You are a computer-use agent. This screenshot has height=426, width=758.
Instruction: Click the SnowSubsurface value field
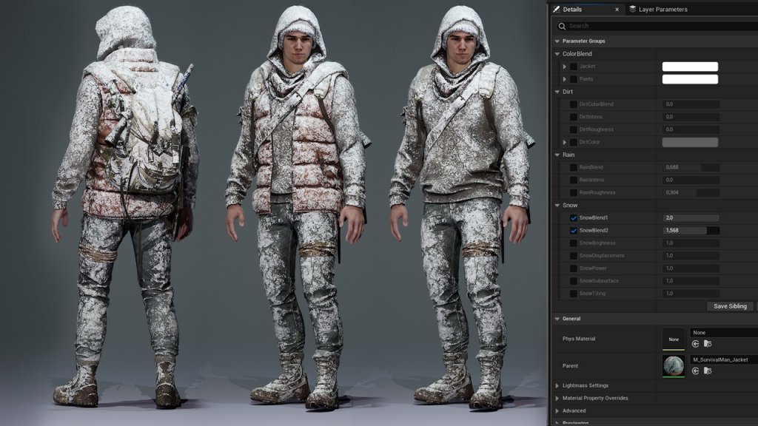click(691, 280)
